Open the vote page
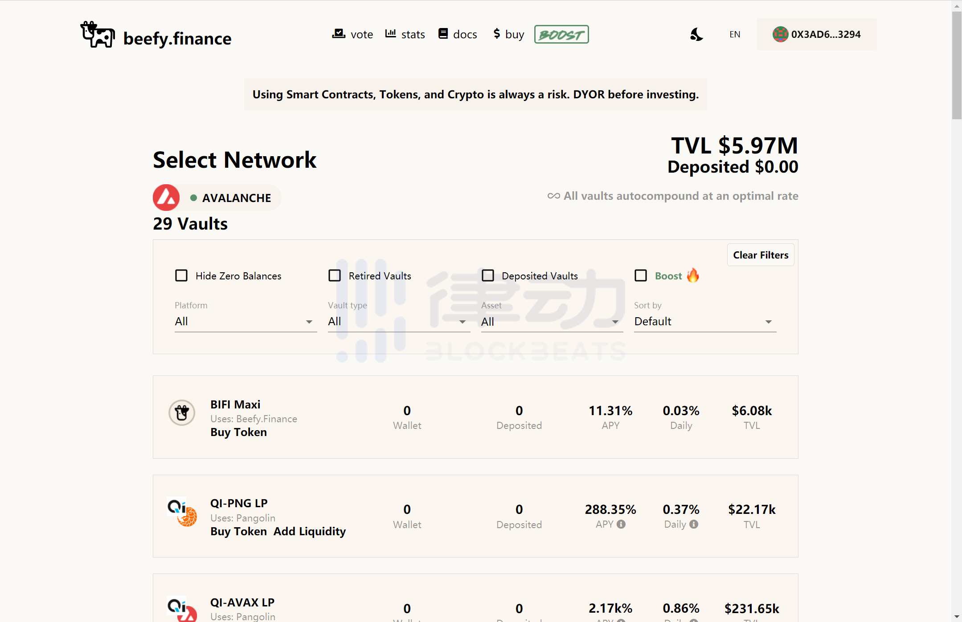 pos(352,34)
